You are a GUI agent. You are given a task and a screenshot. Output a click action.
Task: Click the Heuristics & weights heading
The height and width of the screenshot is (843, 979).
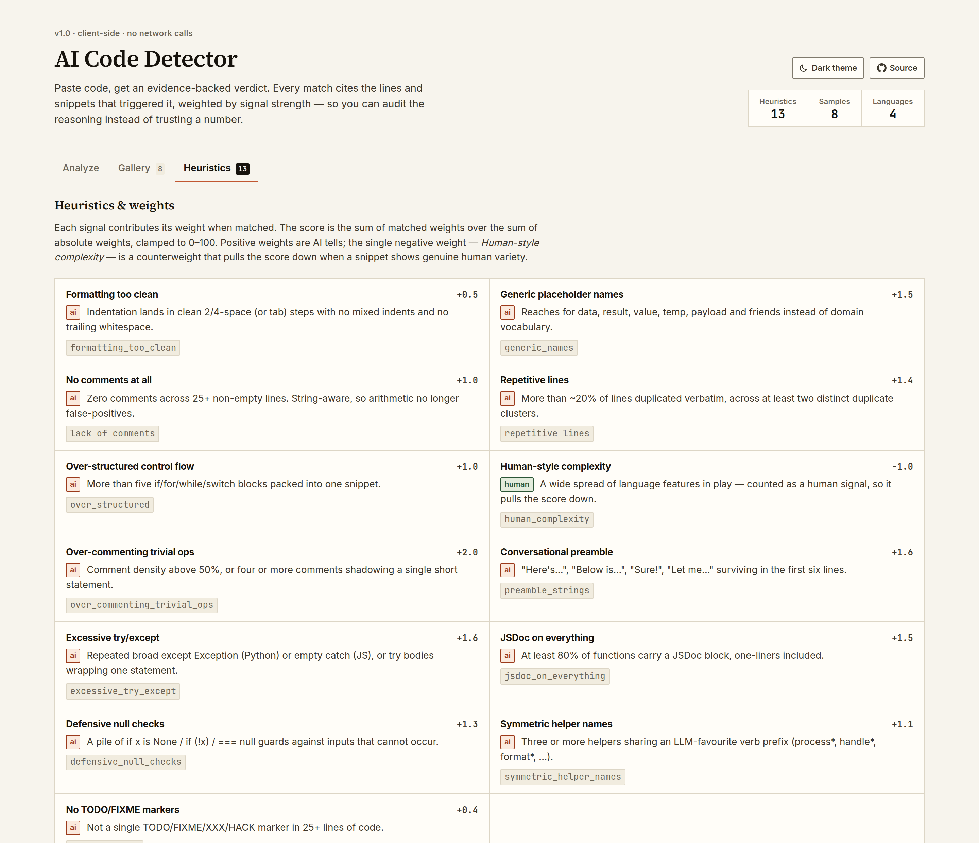tap(114, 206)
